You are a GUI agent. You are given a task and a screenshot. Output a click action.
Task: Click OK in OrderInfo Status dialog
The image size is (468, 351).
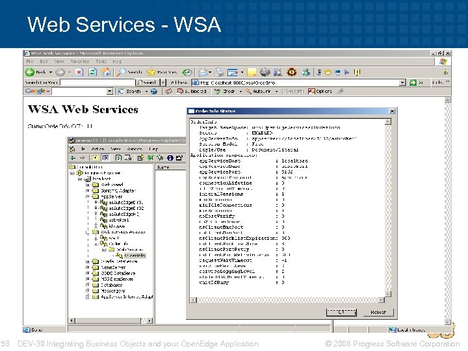341,312
